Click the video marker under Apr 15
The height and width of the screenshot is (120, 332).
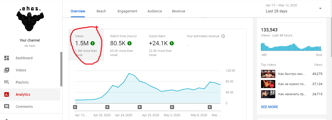75,107
